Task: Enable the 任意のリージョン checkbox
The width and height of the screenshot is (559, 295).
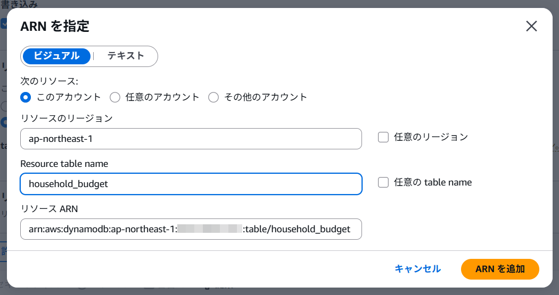Action: (383, 137)
